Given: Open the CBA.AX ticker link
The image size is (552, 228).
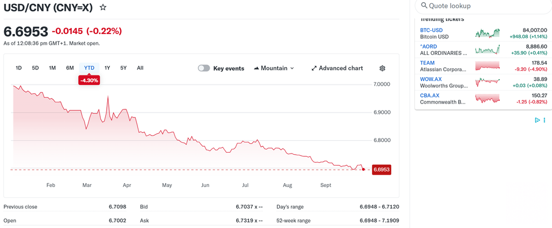Looking at the screenshot, I should pos(430,96).
